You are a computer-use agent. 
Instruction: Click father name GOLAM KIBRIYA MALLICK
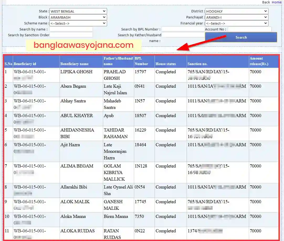coord(114,172)
